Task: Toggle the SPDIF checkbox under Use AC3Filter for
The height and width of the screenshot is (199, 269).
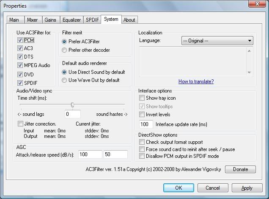Action: [x=20, y=83]
